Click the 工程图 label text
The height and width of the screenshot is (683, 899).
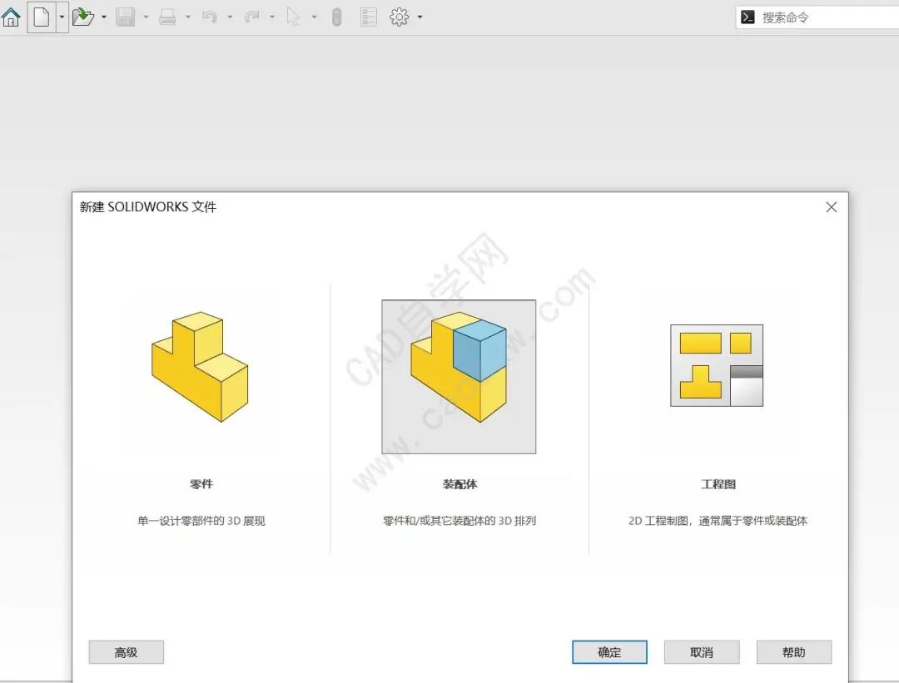tap(718, 484)
